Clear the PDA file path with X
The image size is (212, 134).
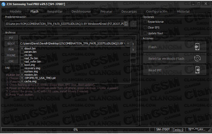133,50
